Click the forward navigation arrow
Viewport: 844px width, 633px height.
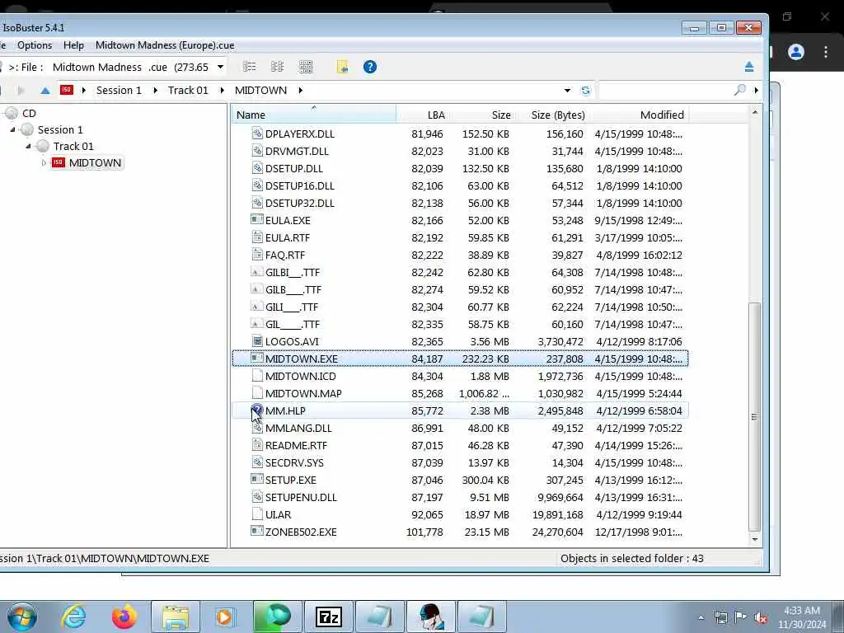[21, 91]
